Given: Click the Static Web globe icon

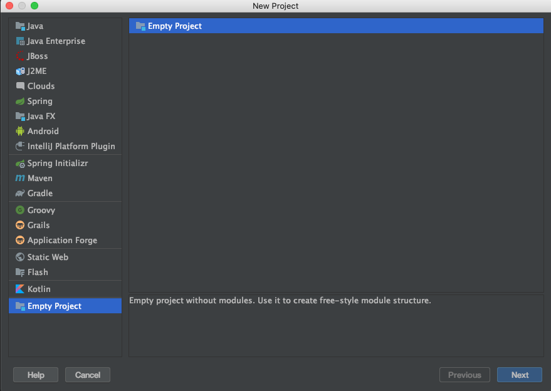Looking at the screenshot, I should (20, 257).
